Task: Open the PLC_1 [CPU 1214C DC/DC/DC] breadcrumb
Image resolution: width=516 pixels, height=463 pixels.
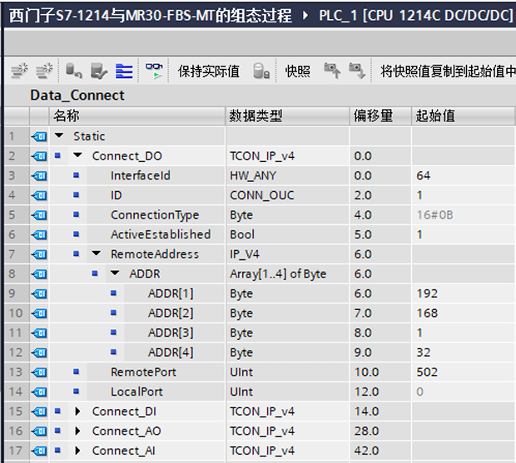Action: click(416, 15)
